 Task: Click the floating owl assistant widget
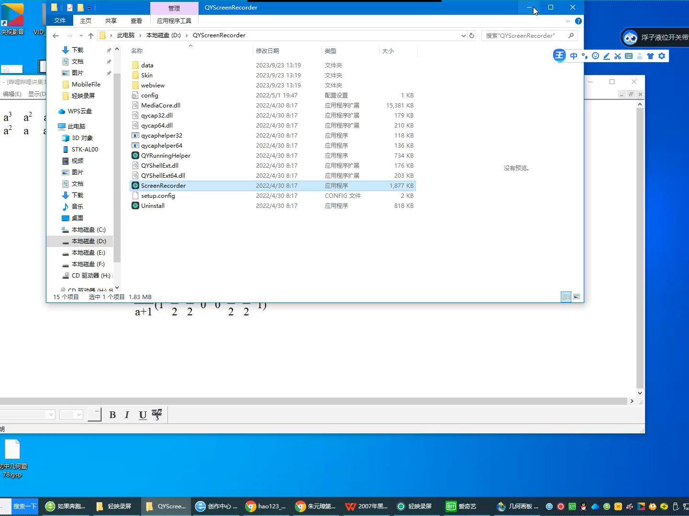630,37
